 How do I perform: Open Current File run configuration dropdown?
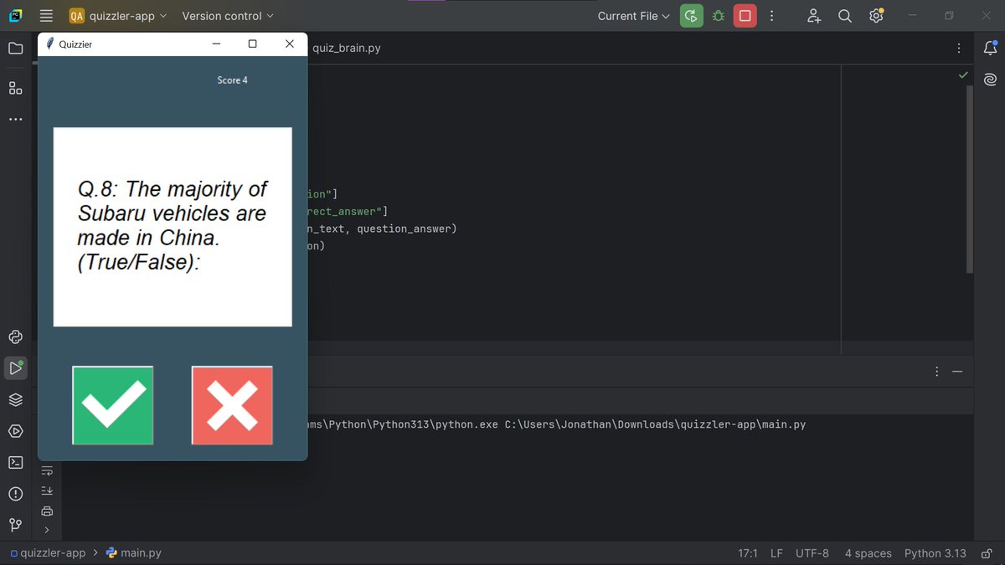pyautogui.click(x=634, y=16)
